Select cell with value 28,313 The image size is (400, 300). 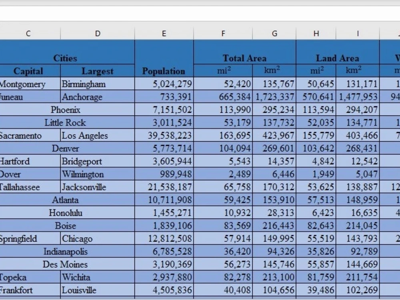pos(274,212)
